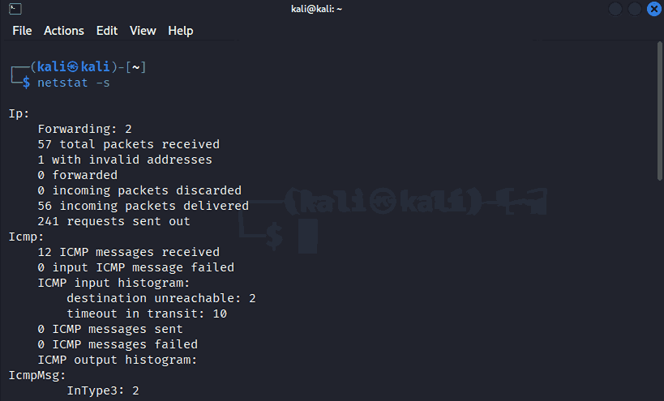The width and height of the screenshot is (664, 401).
Task: Click the 'Forwarding: 2' output line
Action: pos(84,129)
